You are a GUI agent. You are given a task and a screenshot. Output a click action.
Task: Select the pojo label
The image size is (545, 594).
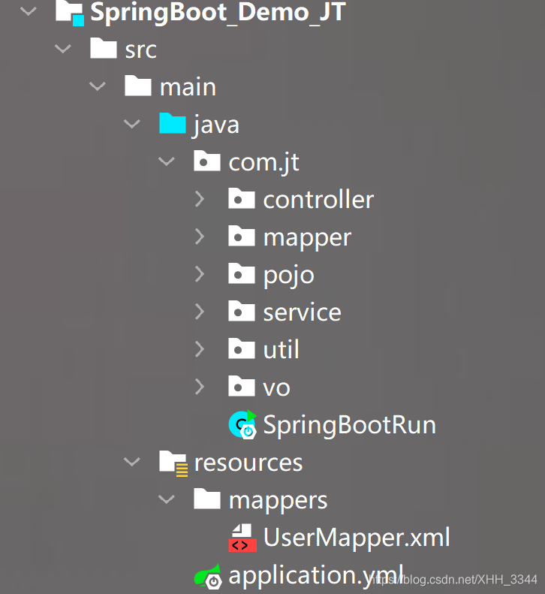[x=288, y=276]
